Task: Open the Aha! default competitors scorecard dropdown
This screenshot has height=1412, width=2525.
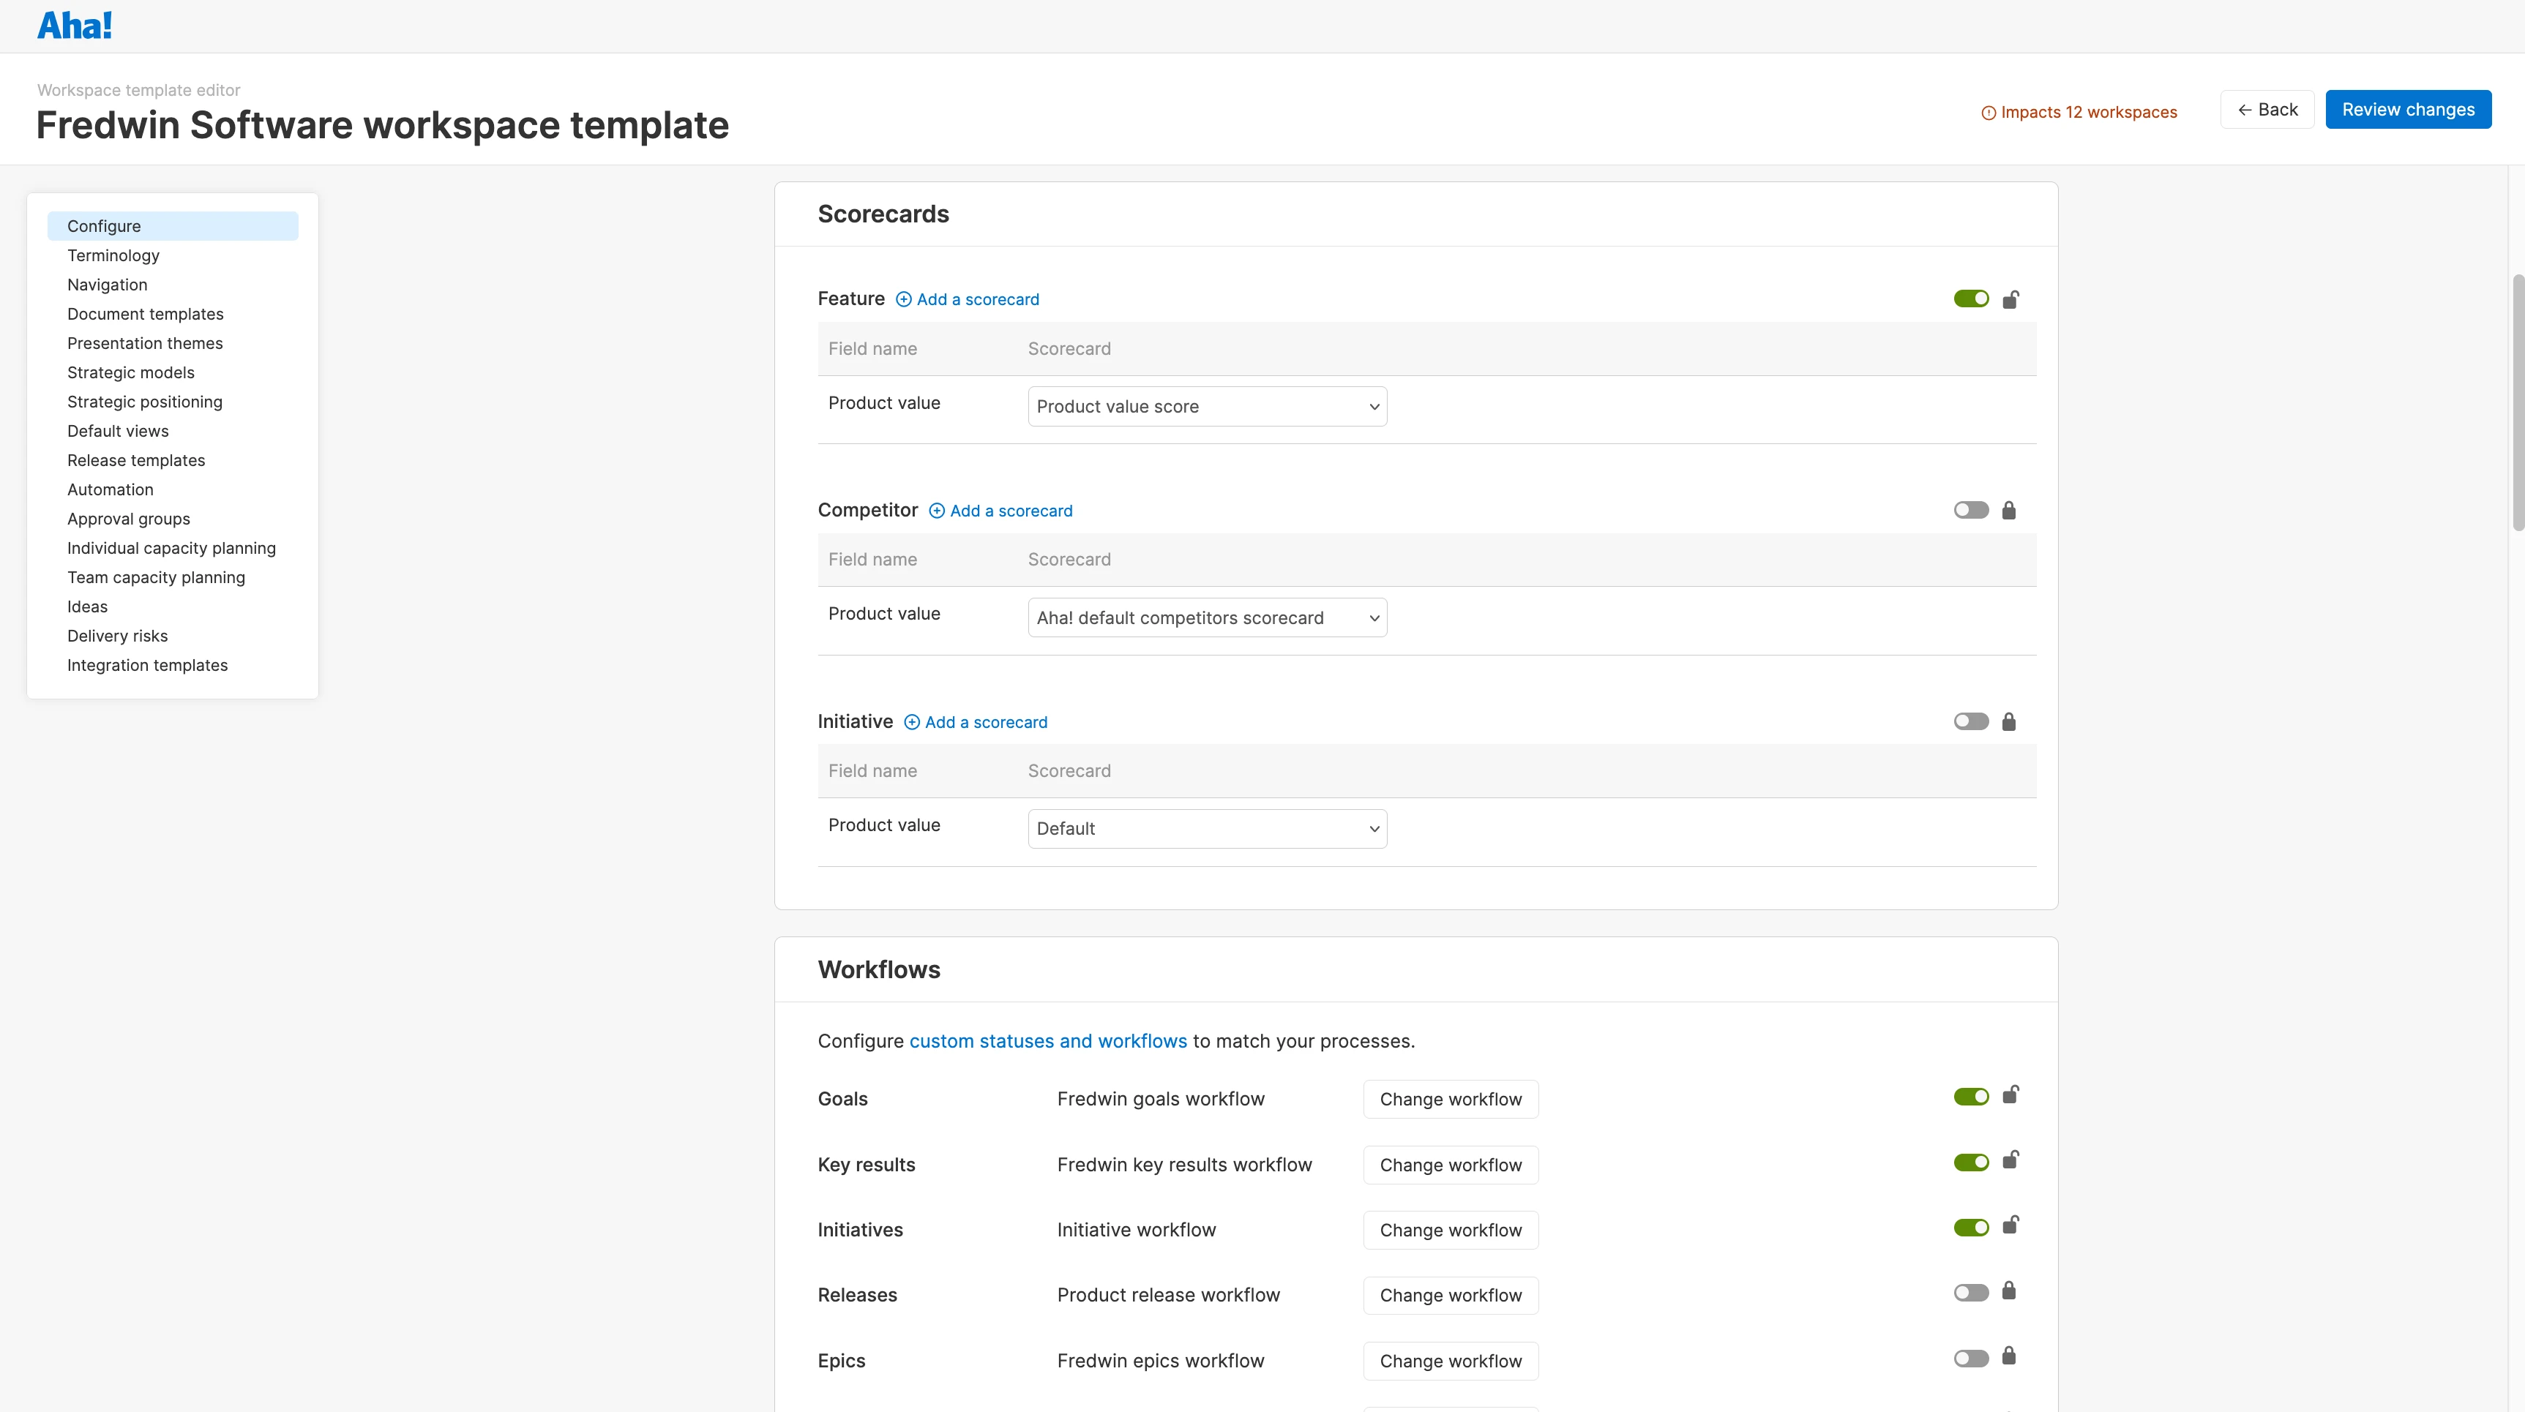Action: [1207, 618]
